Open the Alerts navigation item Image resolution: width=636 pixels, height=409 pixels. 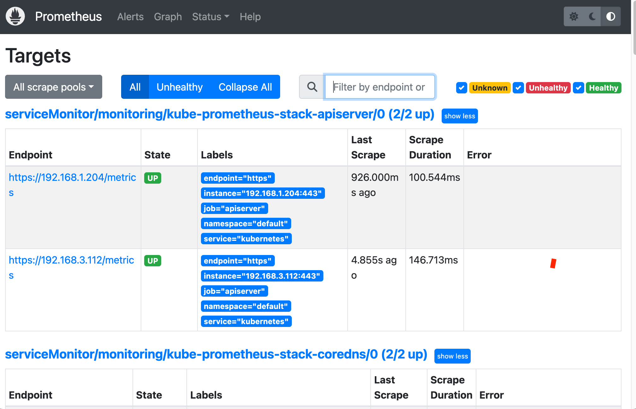(130, 17)
